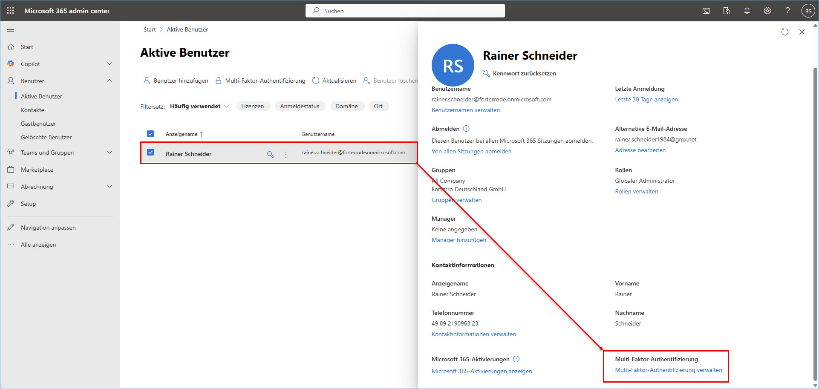Screen dimensions: 819x389
Task: Open the app launcher waffle icon
Action: pos(11,11)
